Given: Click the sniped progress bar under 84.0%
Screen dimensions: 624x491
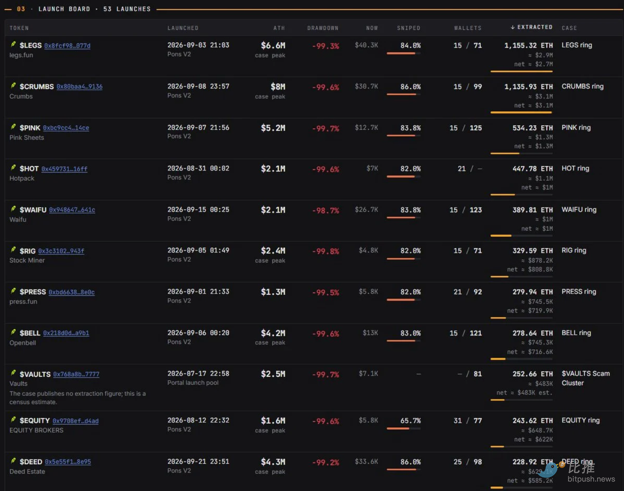Looking at the screenshot, I should tap(404, 53).
